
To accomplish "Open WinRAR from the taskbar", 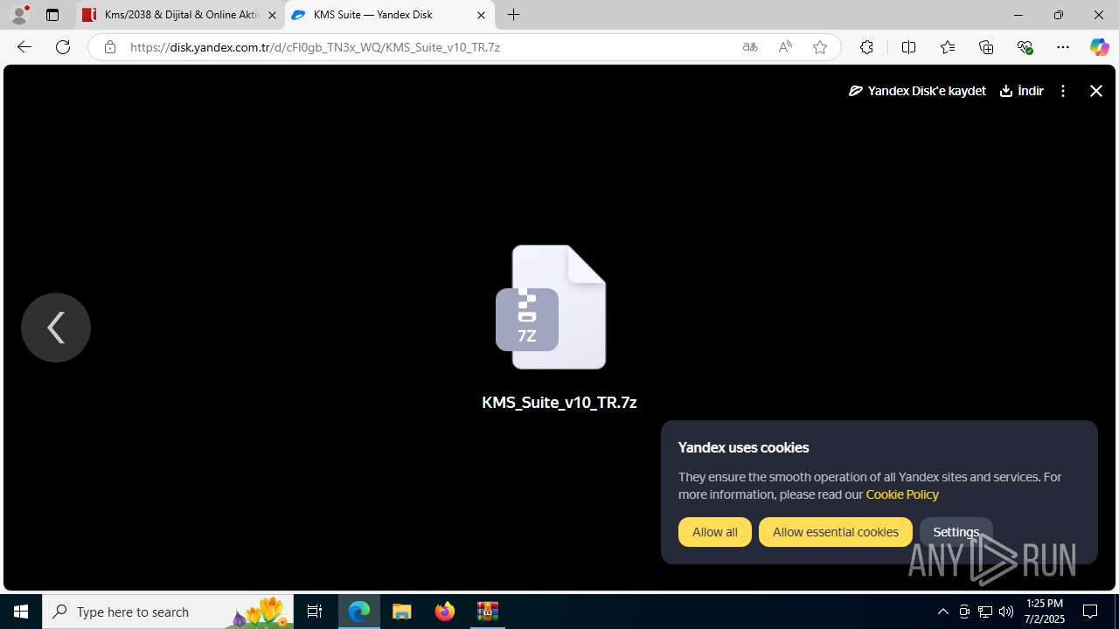I will 488,612.
